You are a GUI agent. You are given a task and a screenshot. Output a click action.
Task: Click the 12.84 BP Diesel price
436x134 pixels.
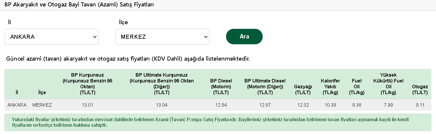221,105
